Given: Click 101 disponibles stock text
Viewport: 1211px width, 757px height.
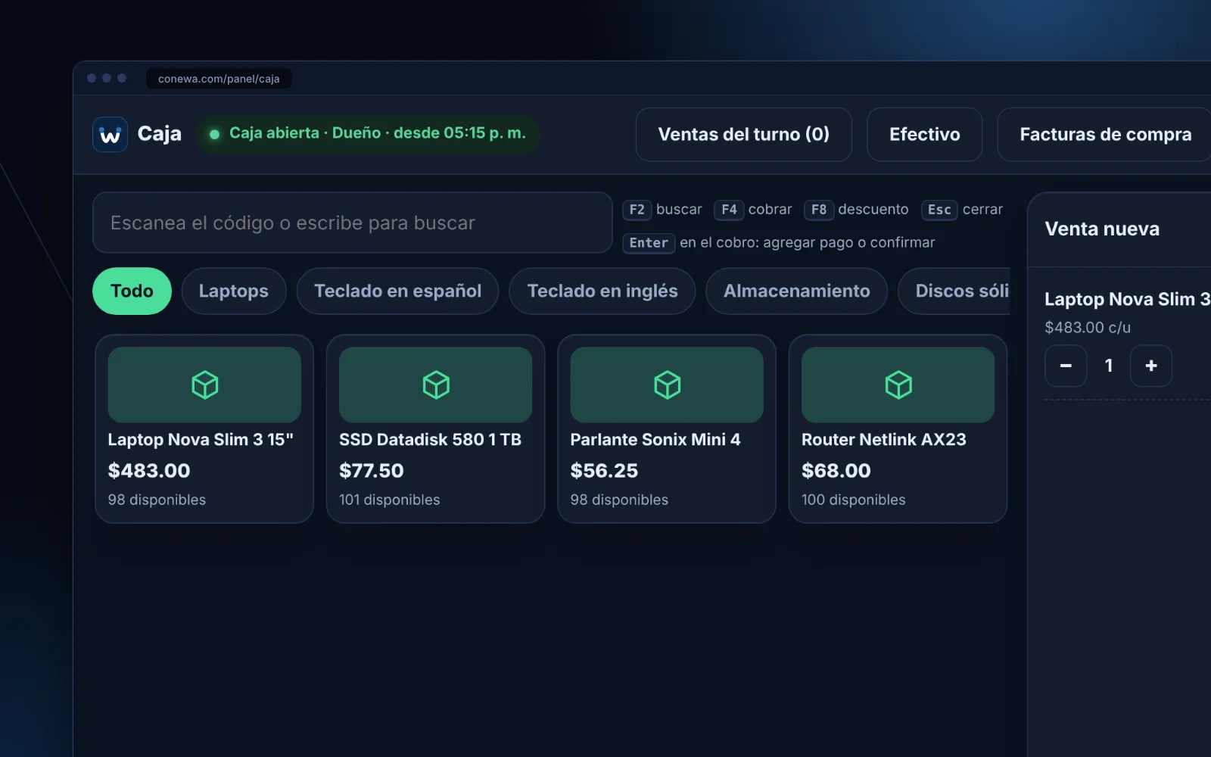Looking at the screenshot, I should pos(390,500).
